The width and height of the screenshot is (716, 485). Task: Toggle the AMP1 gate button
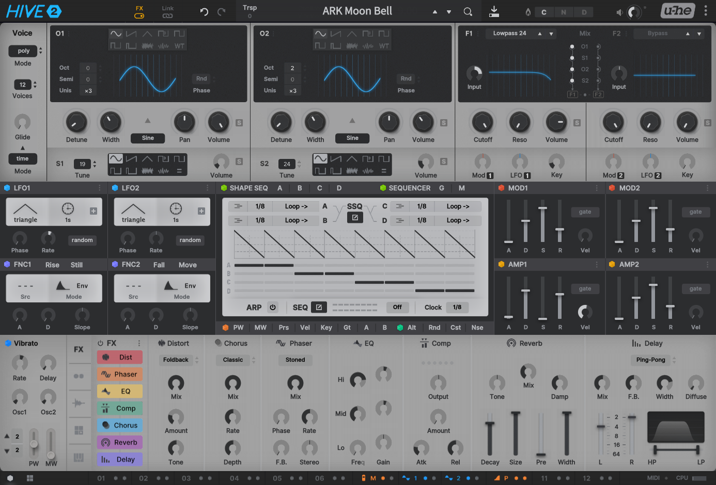point(585,288)
